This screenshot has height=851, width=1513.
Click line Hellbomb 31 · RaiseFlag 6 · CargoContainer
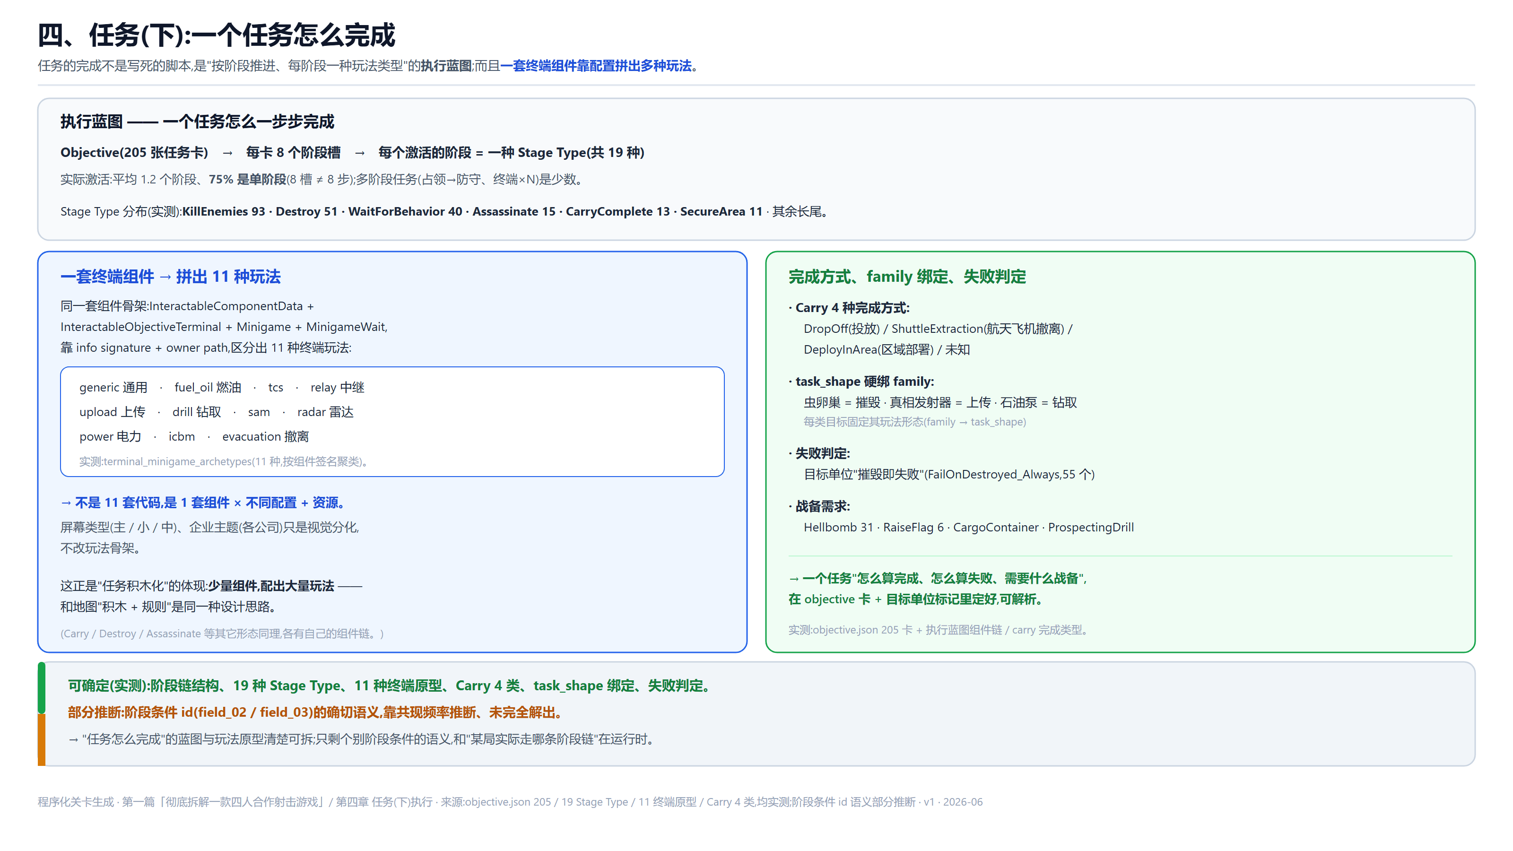tap(968, 528)
